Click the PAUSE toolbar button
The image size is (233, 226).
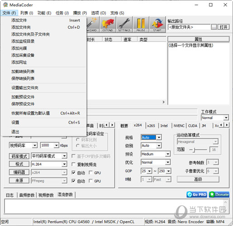(141, 24)
